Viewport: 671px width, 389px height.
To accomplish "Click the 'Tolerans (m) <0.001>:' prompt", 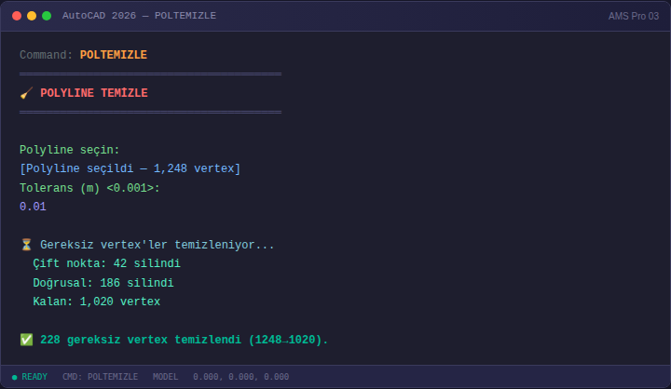I will 89,188.
